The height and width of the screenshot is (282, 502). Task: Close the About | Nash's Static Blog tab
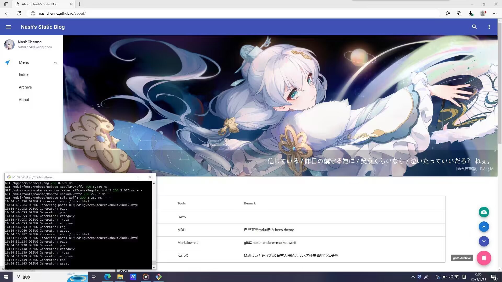(71, 4)
